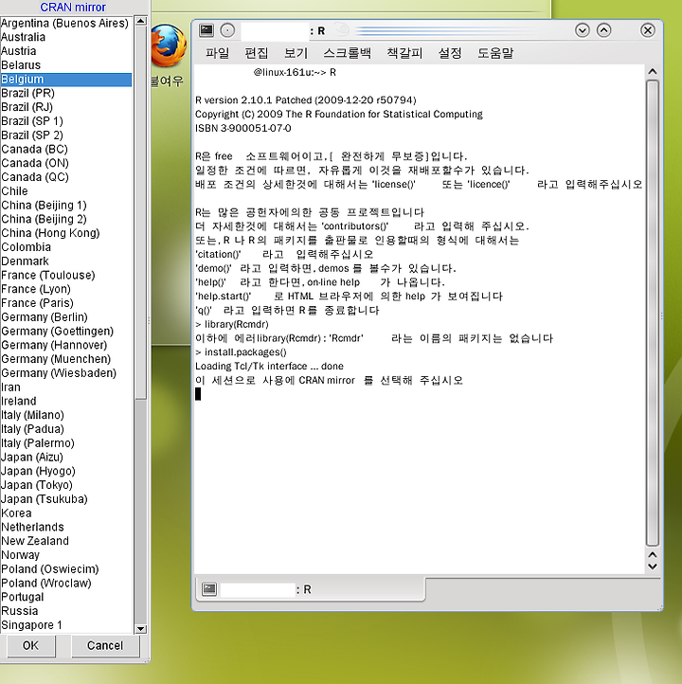Image resolution: width=682 pixels, height=684 pixels.
Task: Select Italy (Padua) mirror
Action: coord(66,429)
